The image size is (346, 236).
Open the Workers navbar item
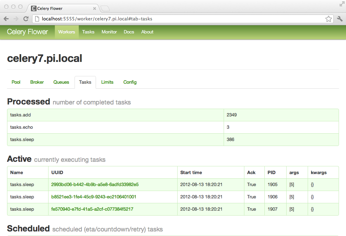click(x=67, y=32)
